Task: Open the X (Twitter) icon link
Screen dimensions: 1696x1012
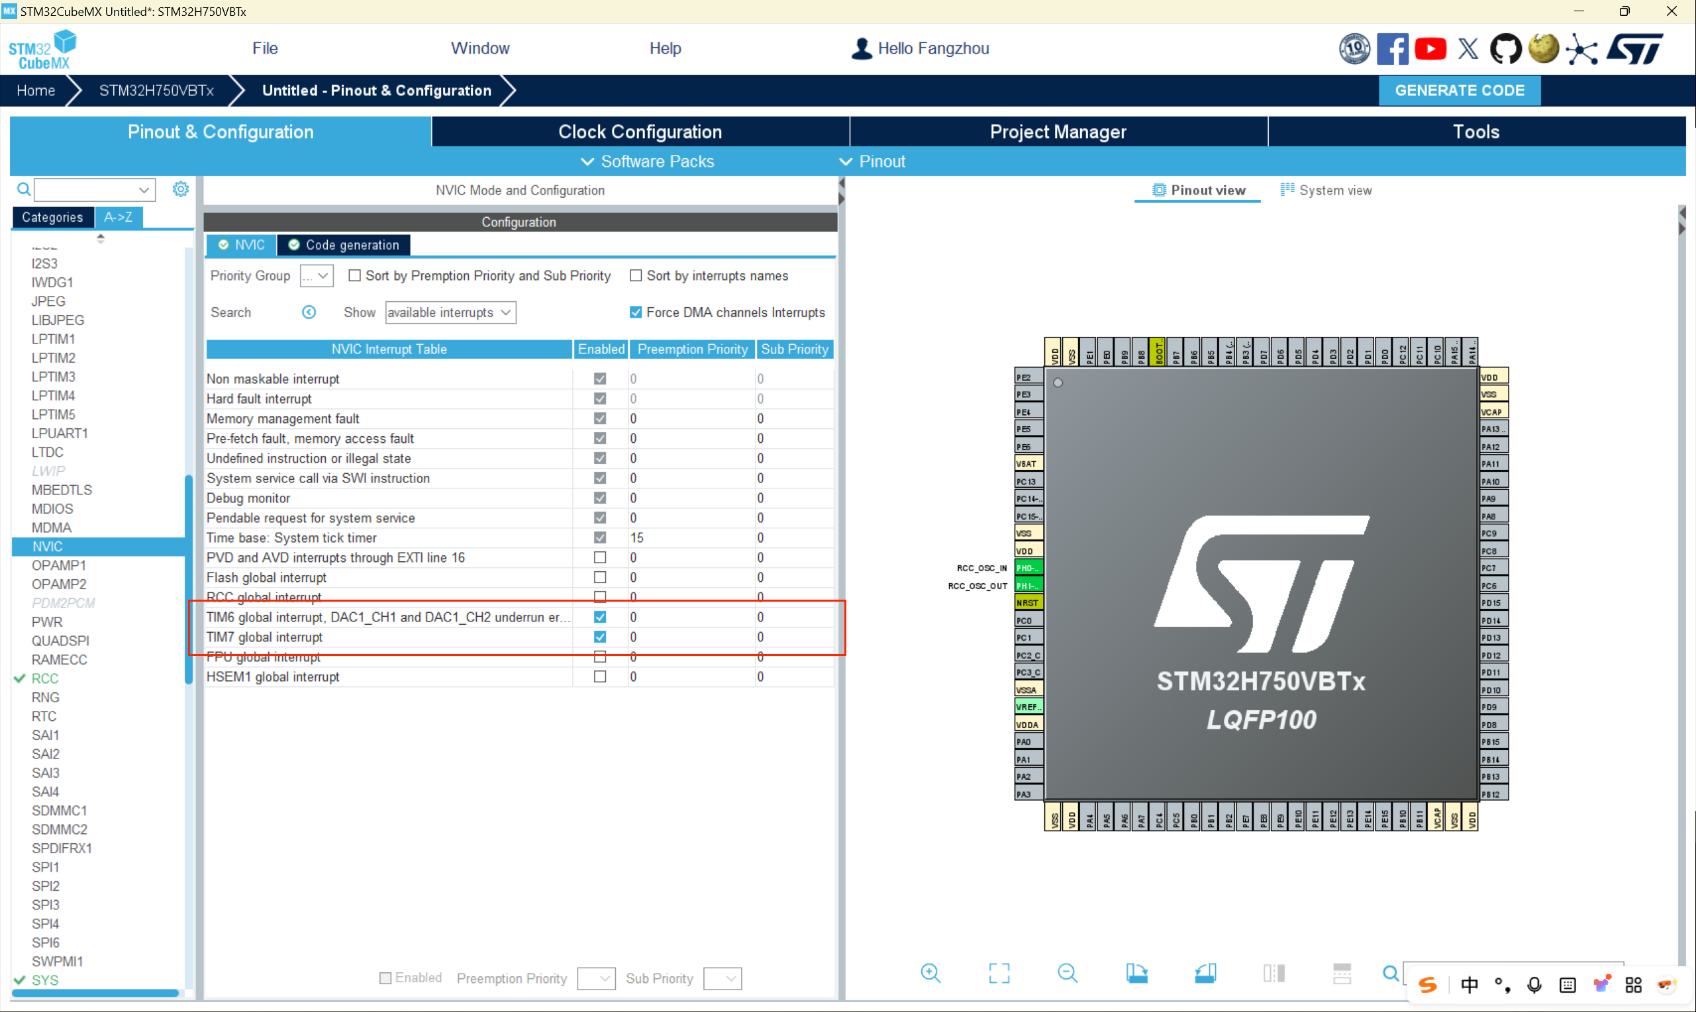Action: (1468, 48)
